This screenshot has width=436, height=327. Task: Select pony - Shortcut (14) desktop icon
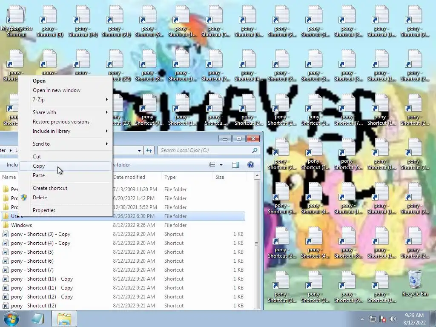pos(83,21)
